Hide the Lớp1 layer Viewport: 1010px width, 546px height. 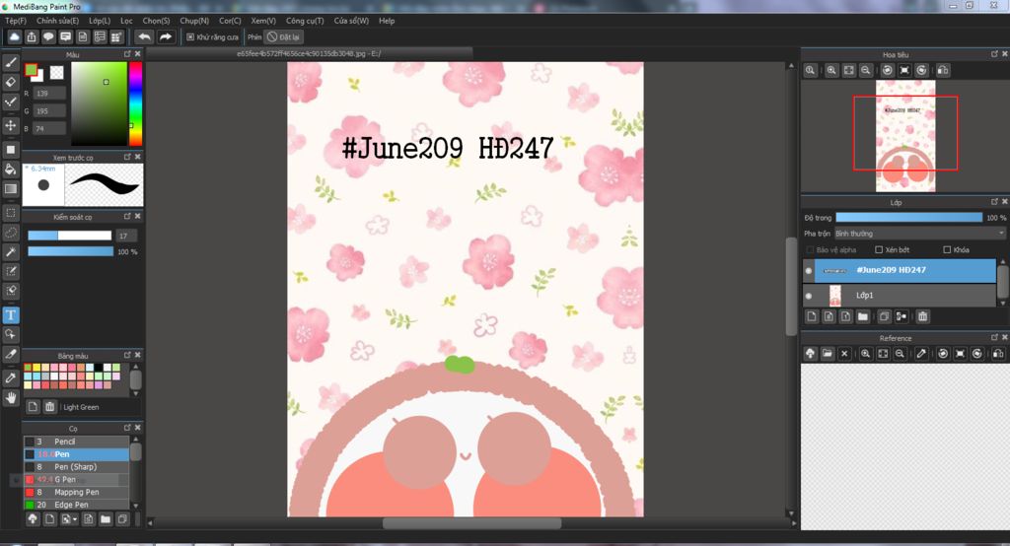click(x=809, y=297)
